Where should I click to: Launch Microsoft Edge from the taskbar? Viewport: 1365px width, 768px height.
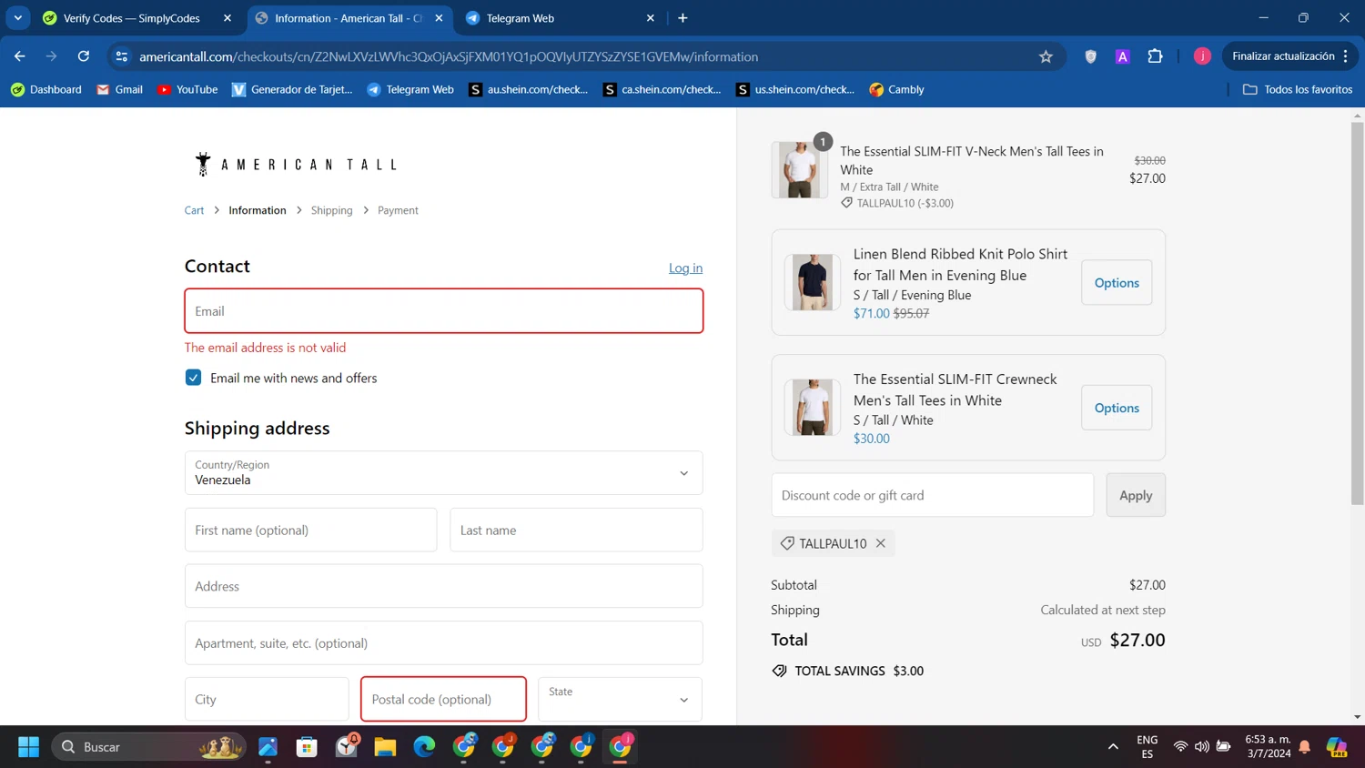(424, 747)
